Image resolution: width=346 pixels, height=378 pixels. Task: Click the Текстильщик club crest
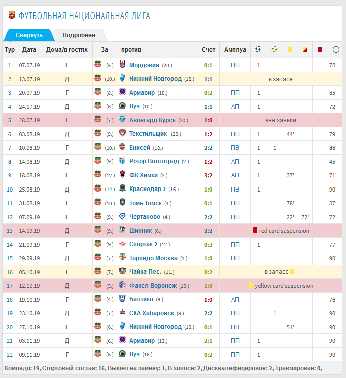122,133
